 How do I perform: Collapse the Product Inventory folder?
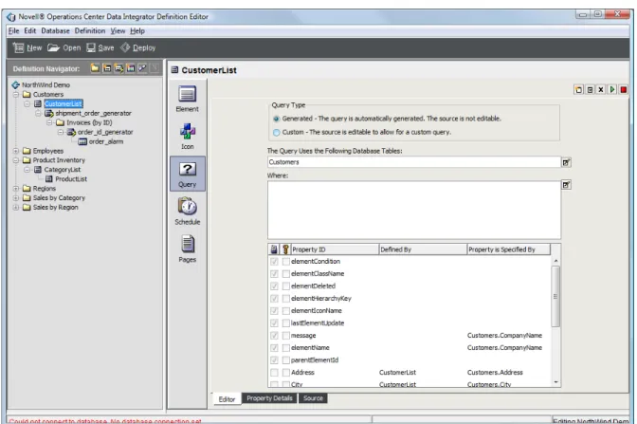[16, 160]
